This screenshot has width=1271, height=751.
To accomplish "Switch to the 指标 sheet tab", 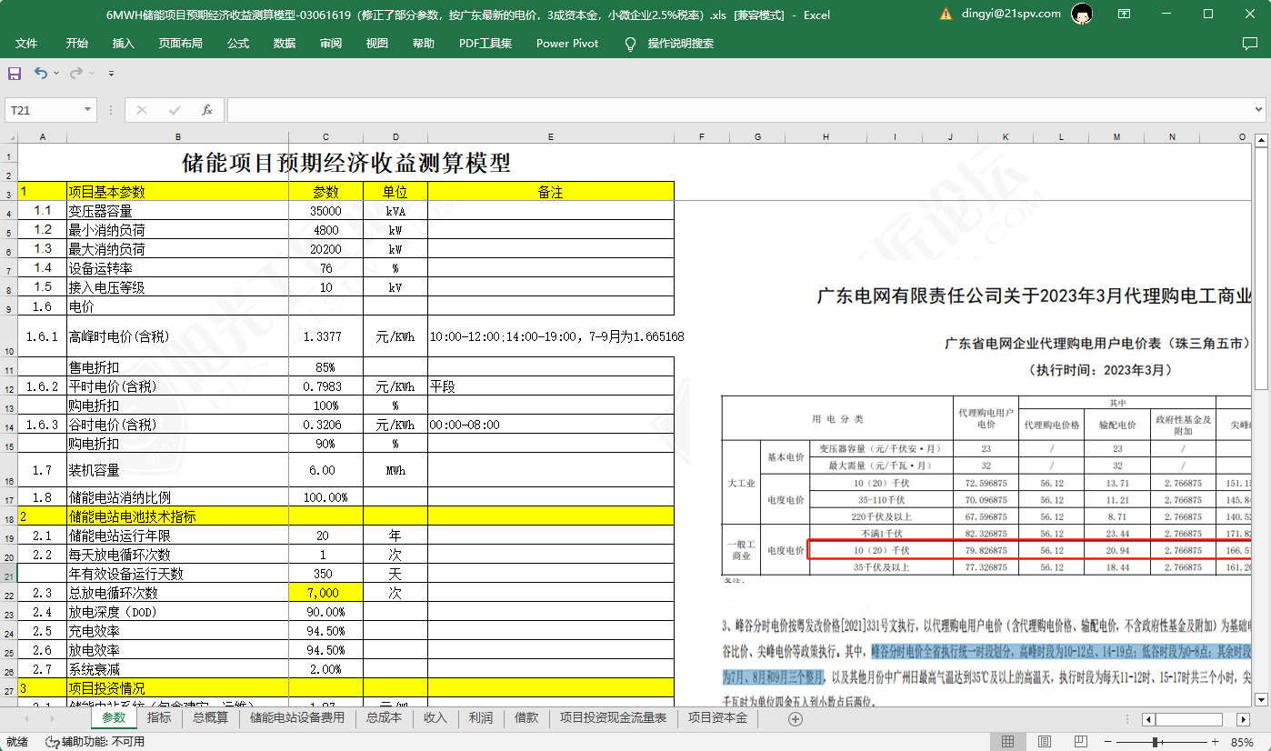I will point(159,717).
